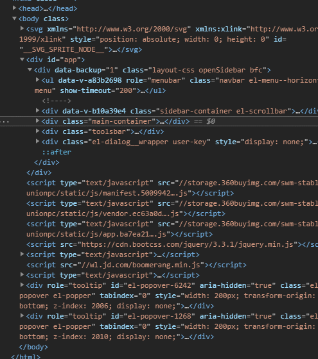The height and width of the screenshot is (359, 318).
Task: Select the </div> closing tag under ::after
Action: pos(46,162)
